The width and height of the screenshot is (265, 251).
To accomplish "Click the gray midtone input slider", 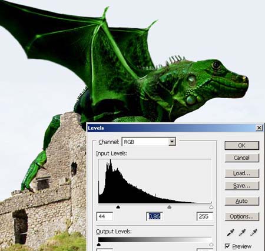I will pos(169,207).
